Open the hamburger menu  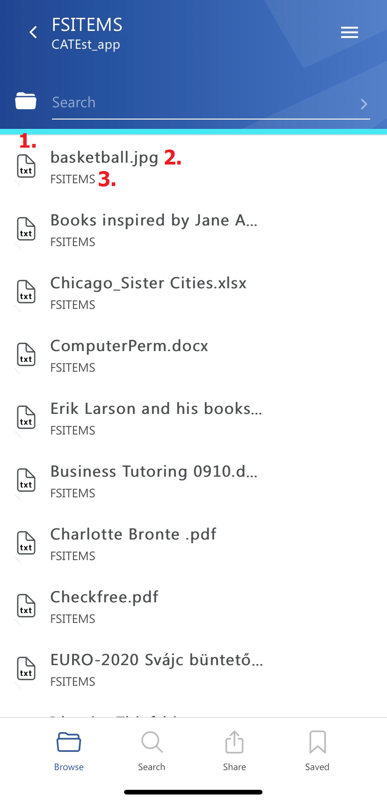(x=349, y=32)
